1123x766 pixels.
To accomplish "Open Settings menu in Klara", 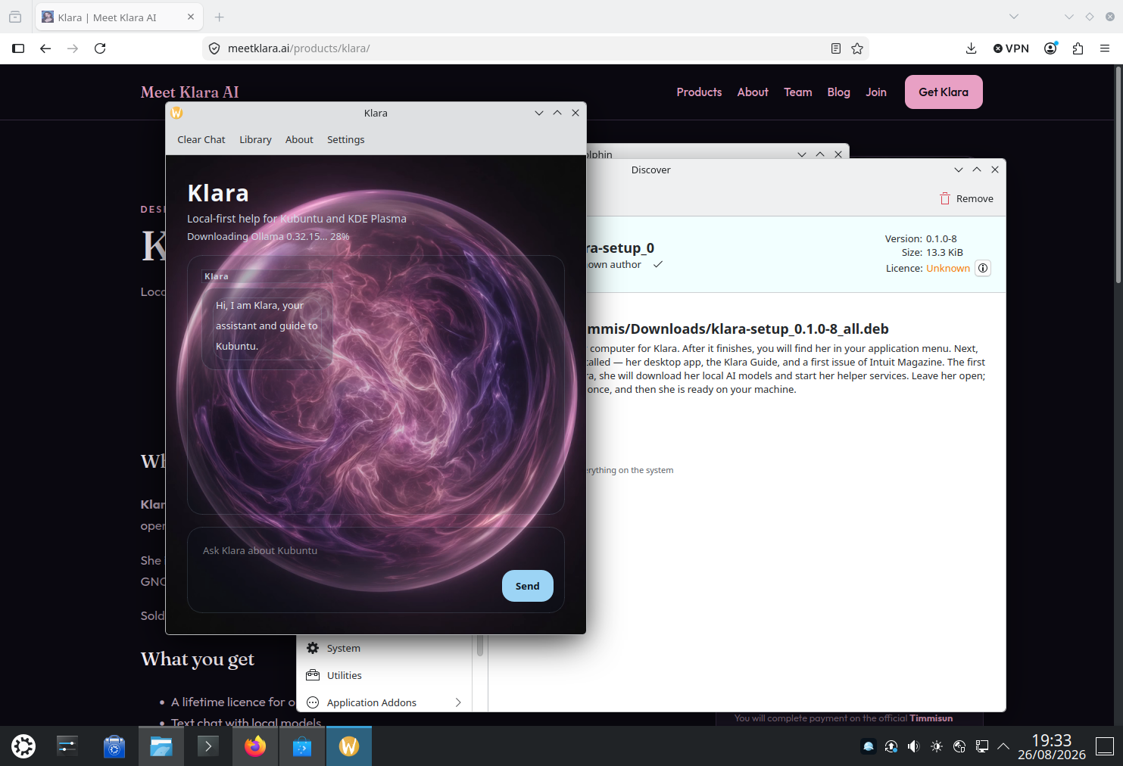I will [x=346, y=139].
